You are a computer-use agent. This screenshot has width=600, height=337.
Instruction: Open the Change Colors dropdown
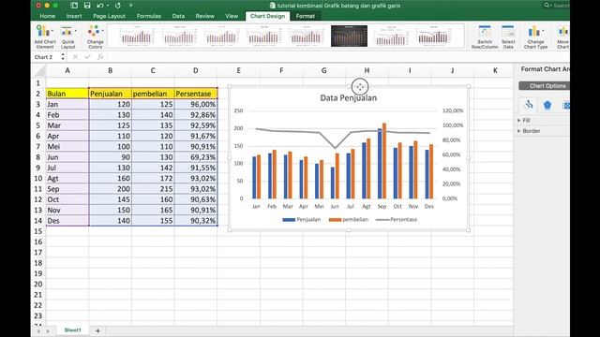point(96,37)
